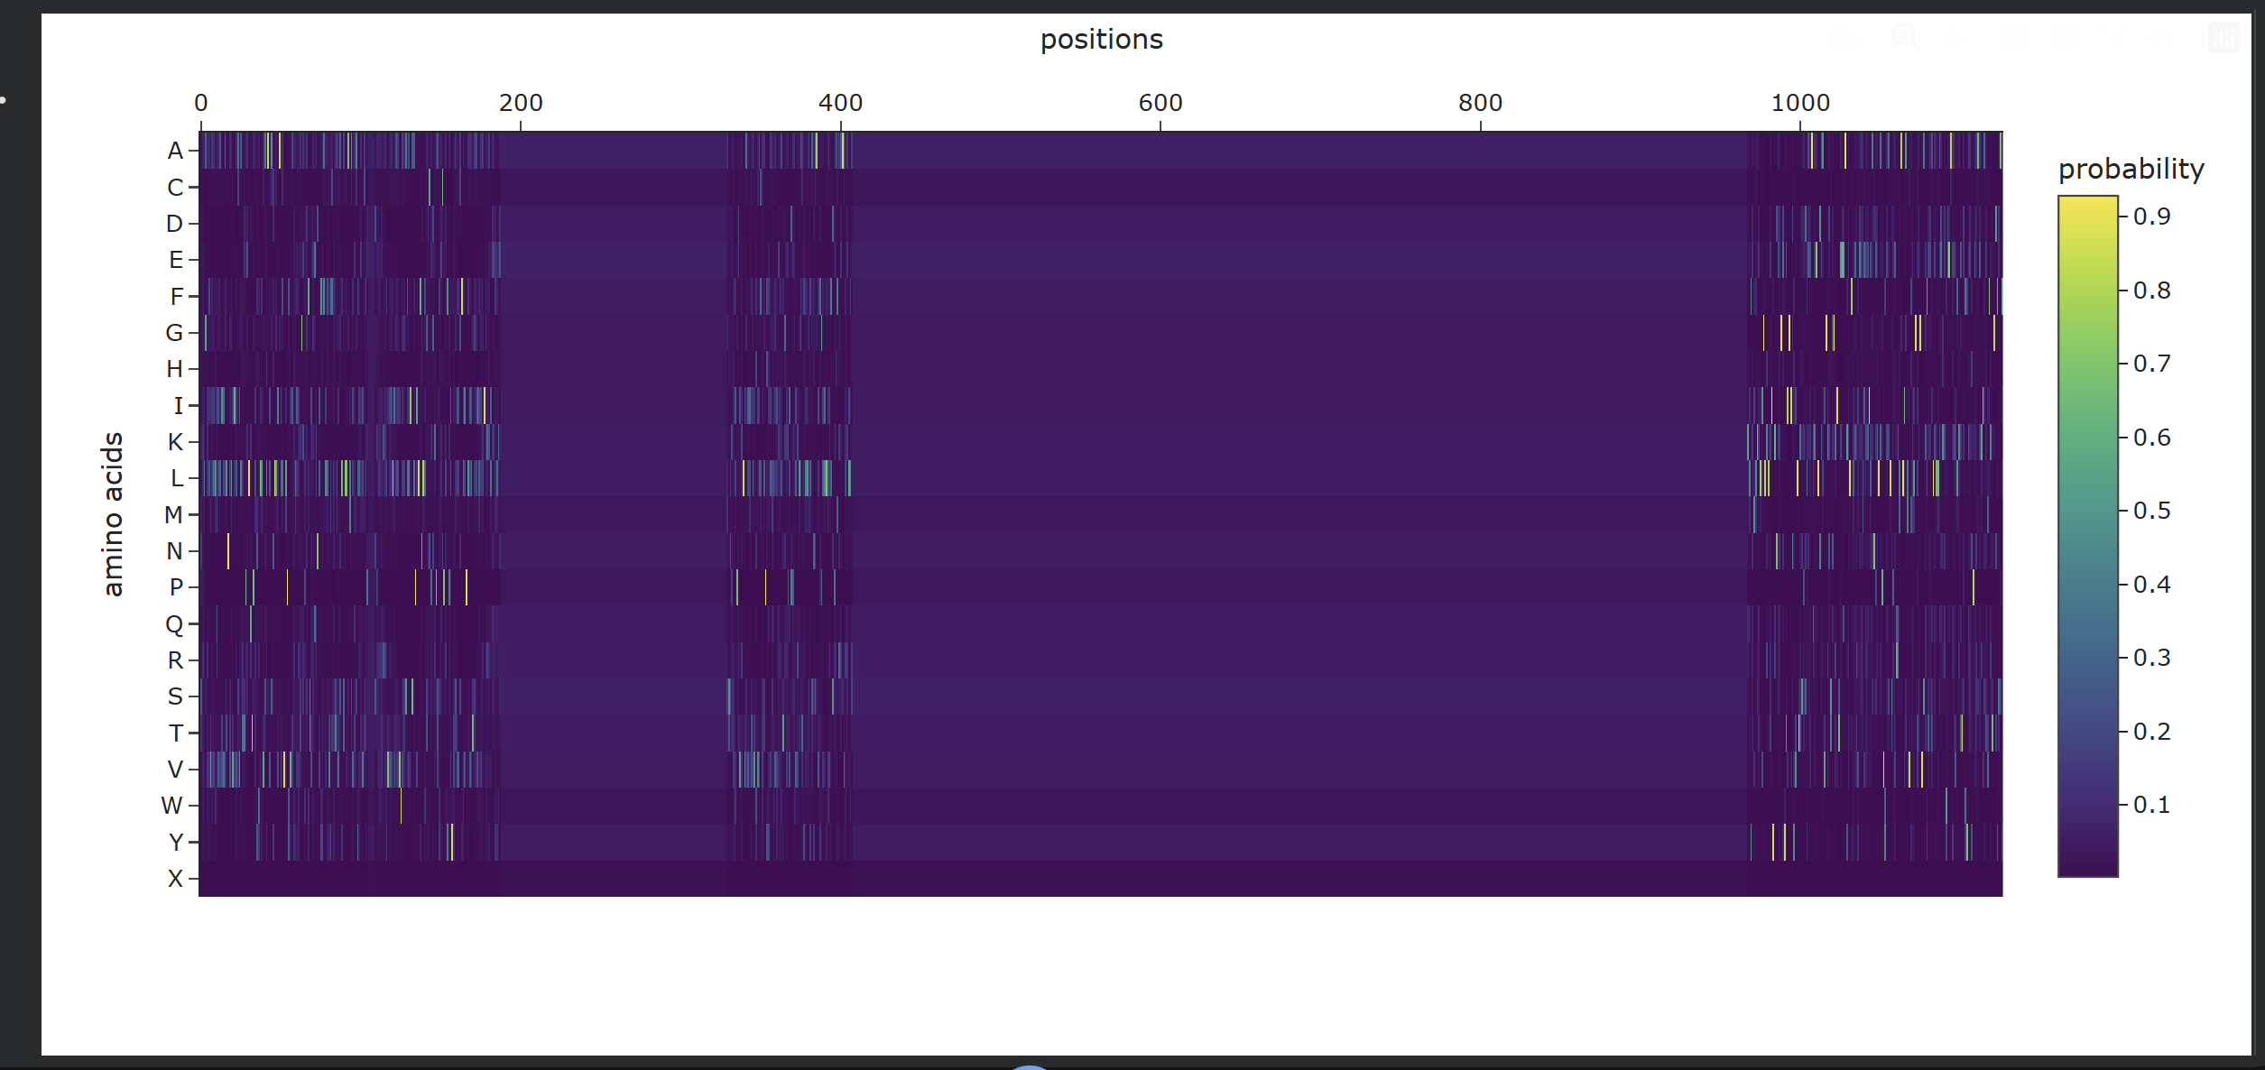The width and height of the screenshot is (2265, 1070).
Task: Click the amino acid label G
Action: (174, 333)
